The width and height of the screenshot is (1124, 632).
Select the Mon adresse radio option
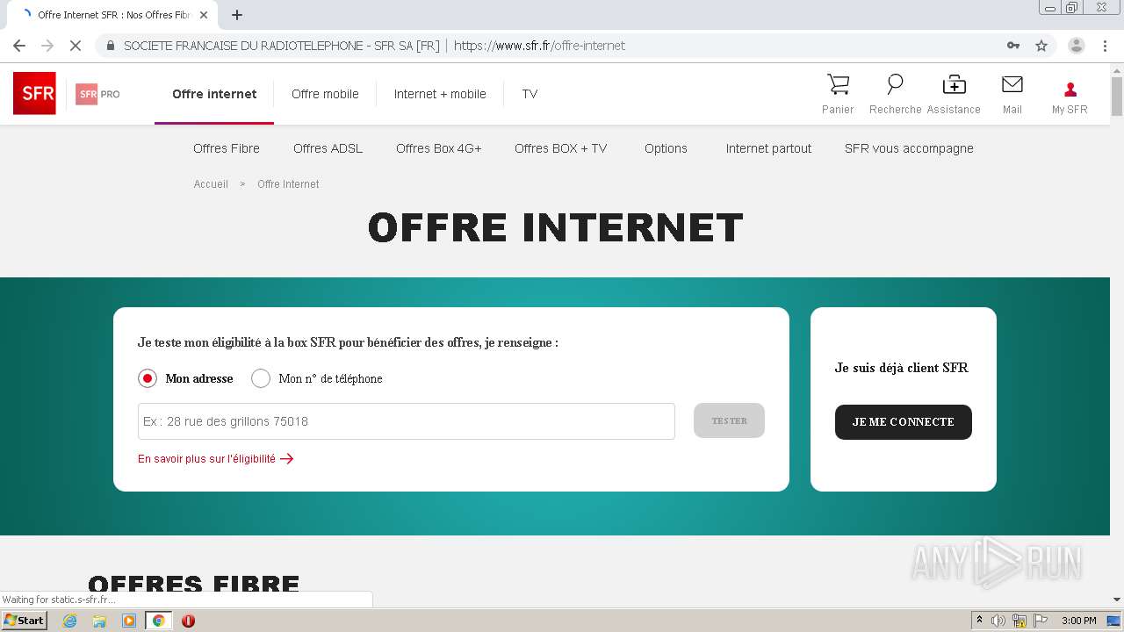coord(148,378)
